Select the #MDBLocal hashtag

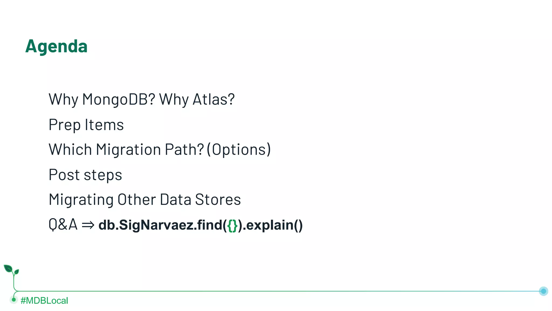tap(44, 300)
